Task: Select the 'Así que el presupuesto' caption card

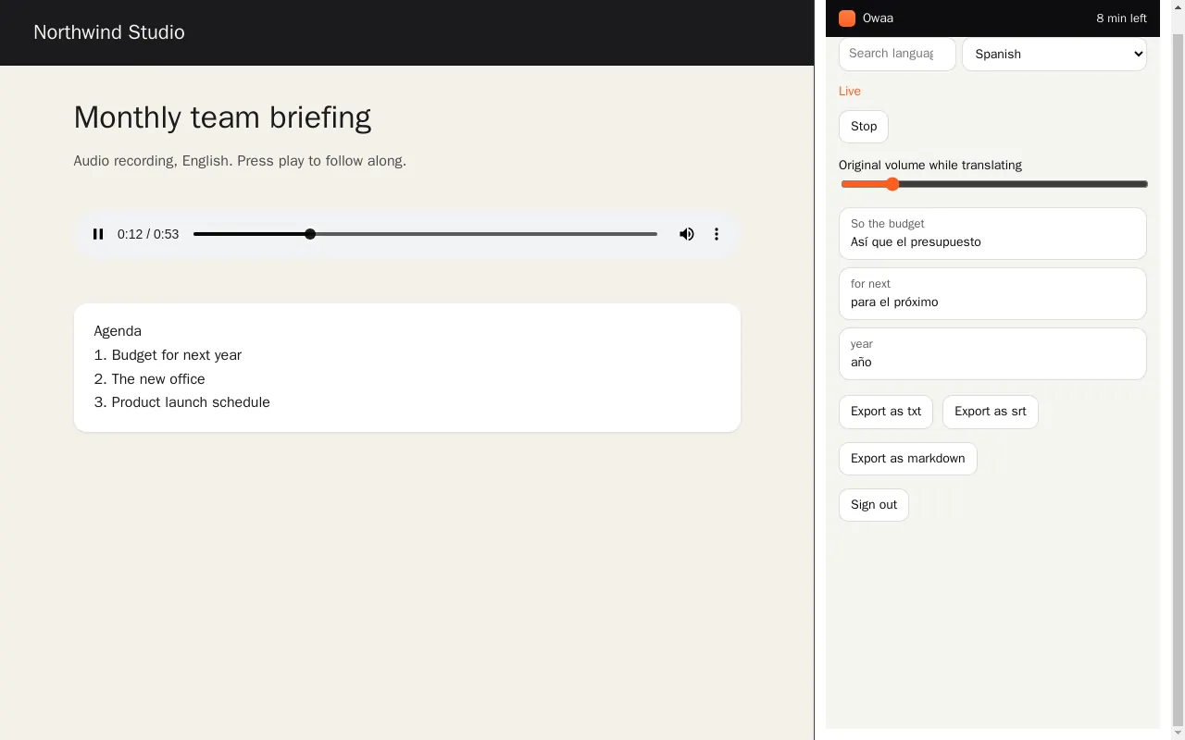Action: (992, 233)
